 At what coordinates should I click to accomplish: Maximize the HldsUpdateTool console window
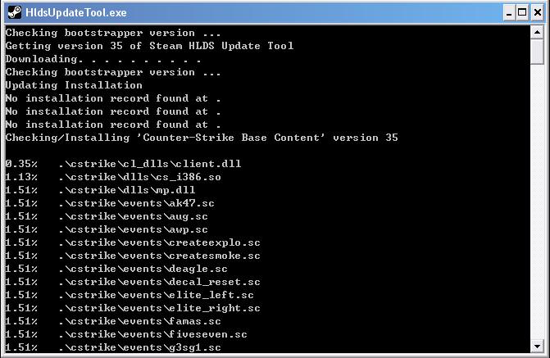tap(522, 12)
